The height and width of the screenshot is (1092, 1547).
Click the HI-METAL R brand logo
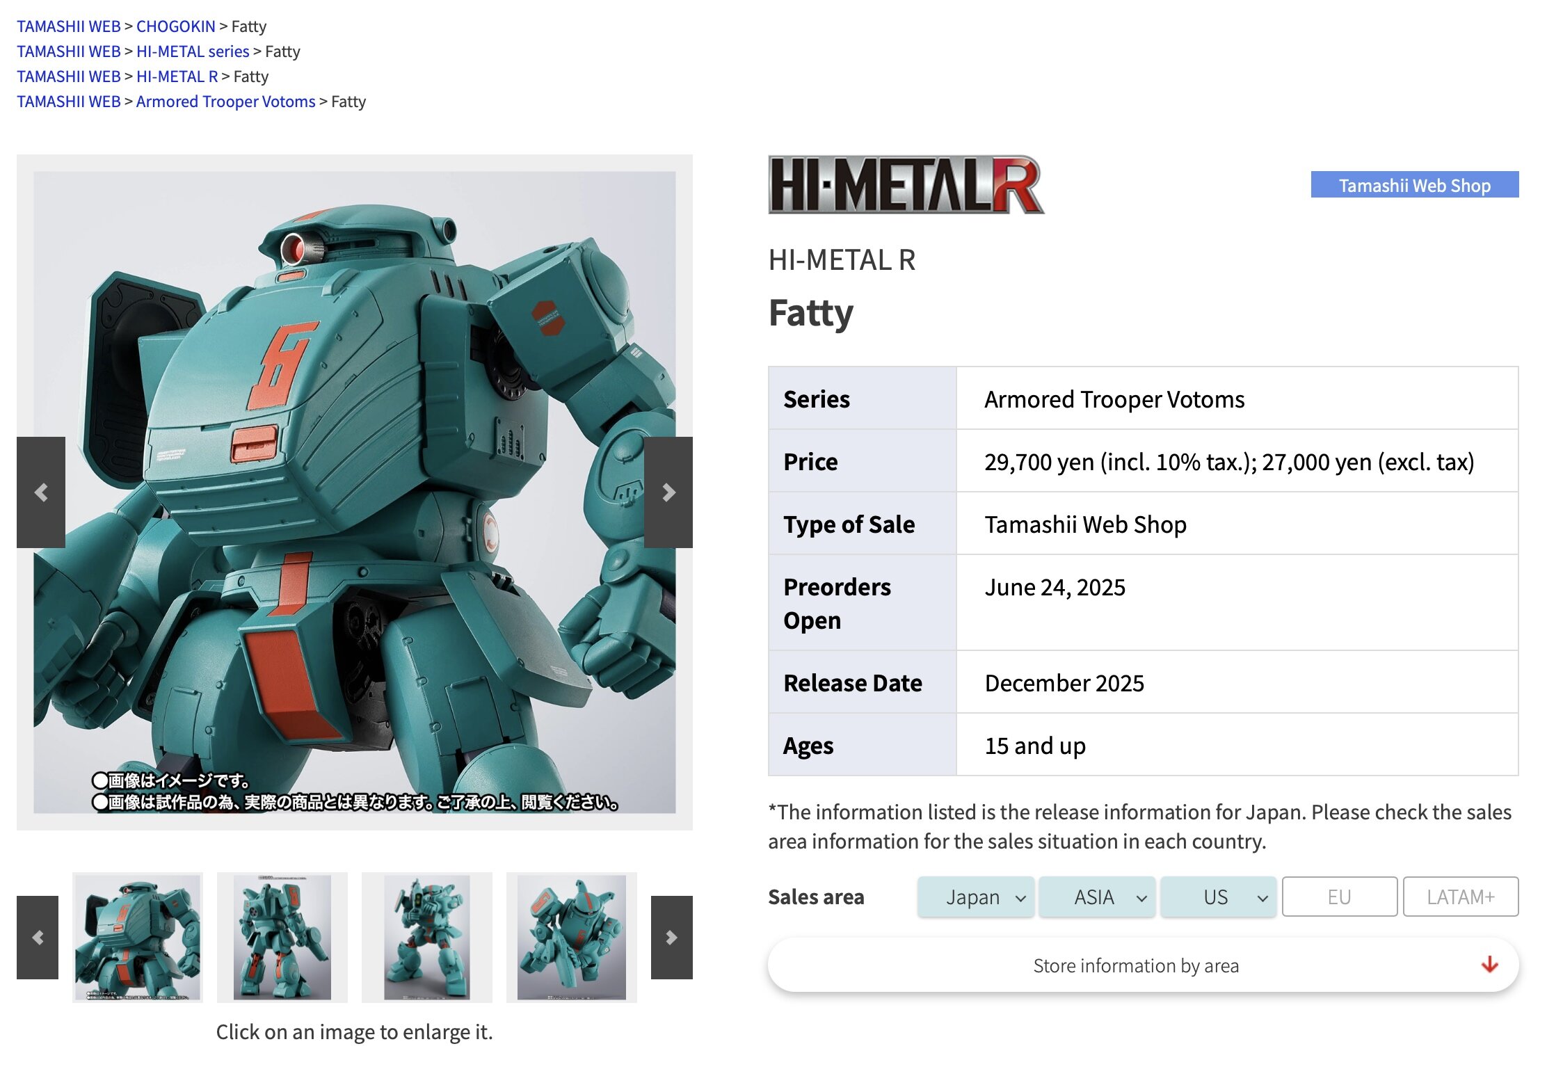click(906, 184)
